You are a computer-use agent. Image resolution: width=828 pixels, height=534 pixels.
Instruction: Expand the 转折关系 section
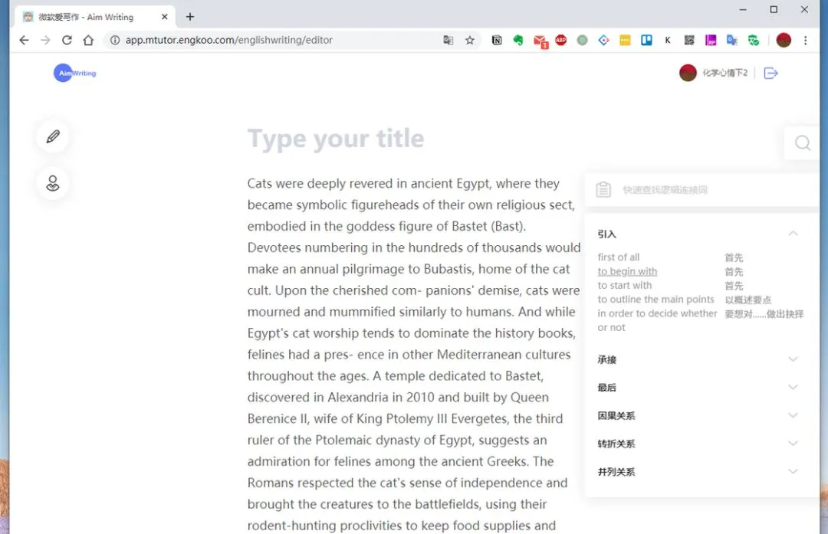point(793,443)
